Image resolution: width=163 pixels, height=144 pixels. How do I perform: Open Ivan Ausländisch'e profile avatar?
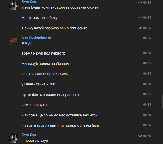click(14, 41)
